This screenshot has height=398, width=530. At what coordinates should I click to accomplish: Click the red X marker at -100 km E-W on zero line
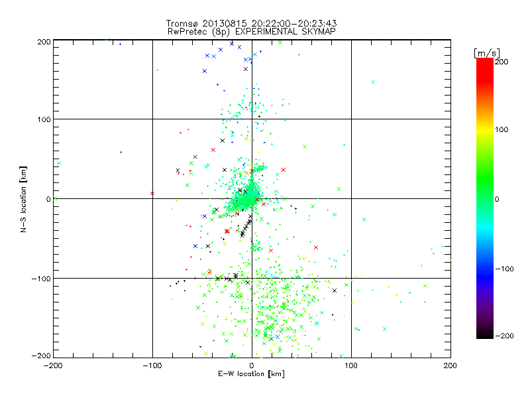coord(152,193)
